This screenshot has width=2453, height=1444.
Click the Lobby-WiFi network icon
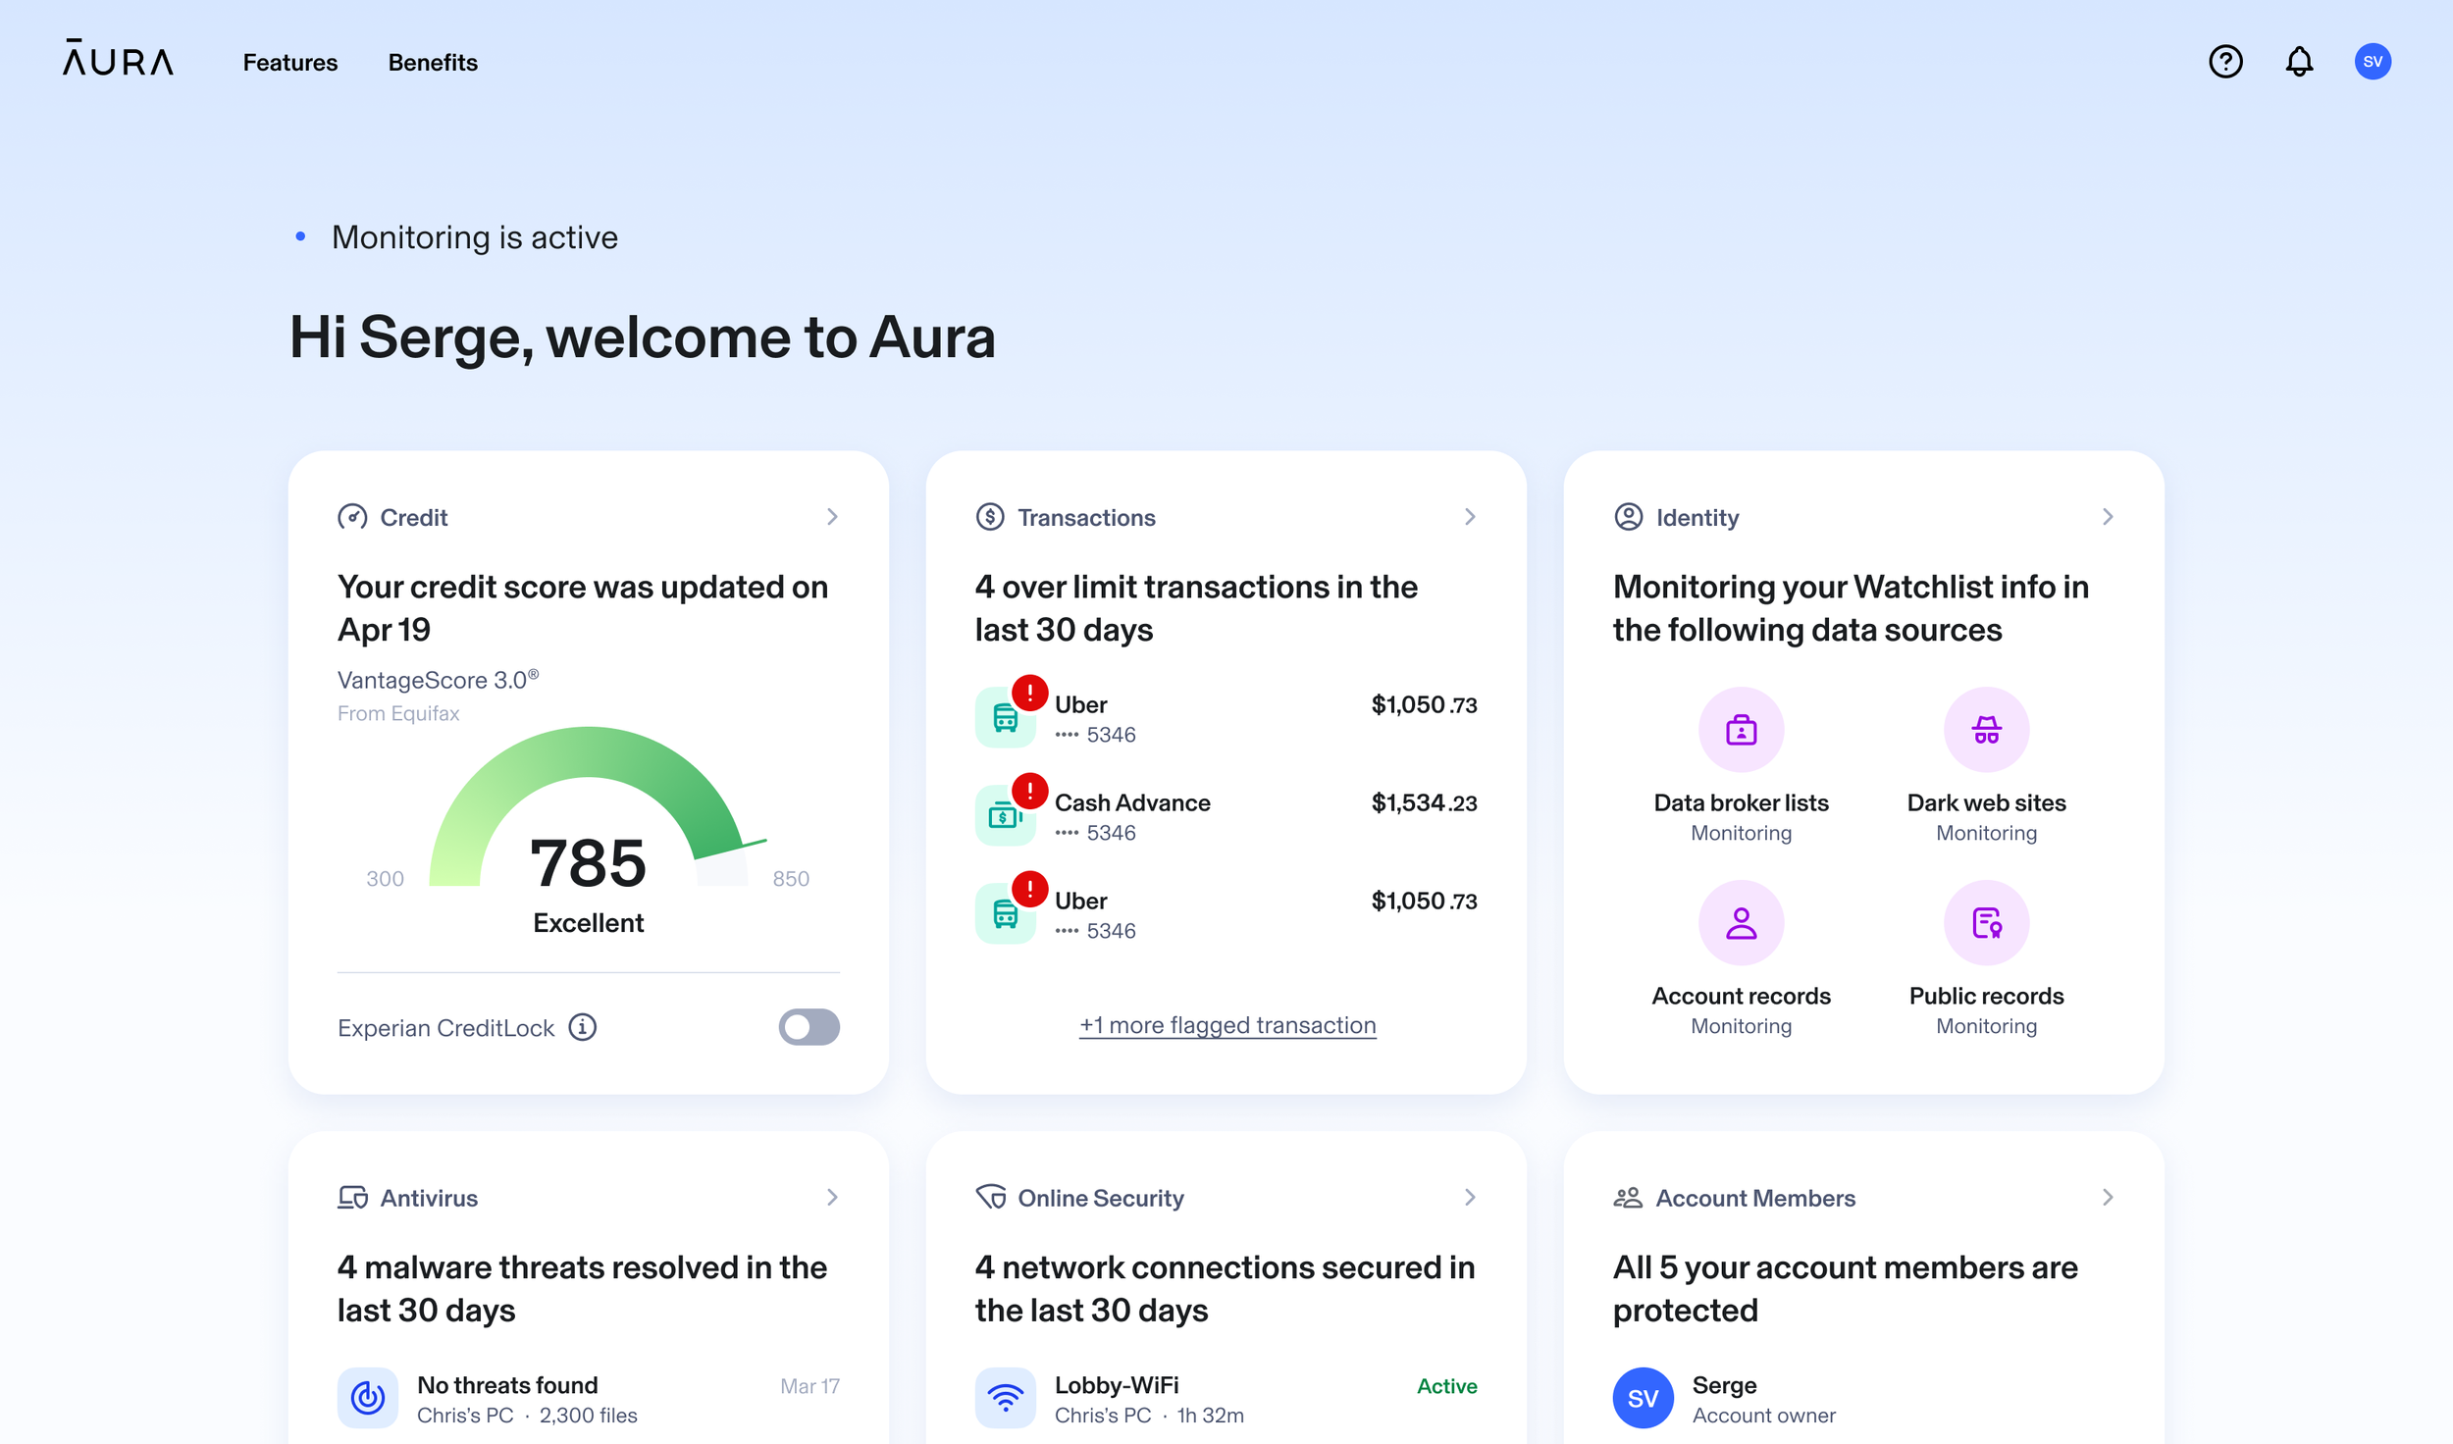pos(1005,1397)
